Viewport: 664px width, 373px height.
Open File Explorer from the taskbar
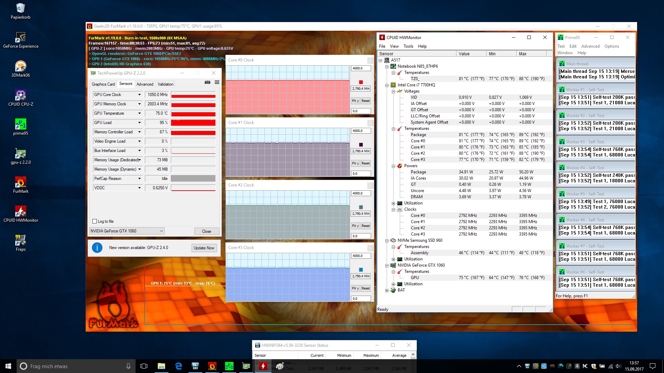point(162,366)
